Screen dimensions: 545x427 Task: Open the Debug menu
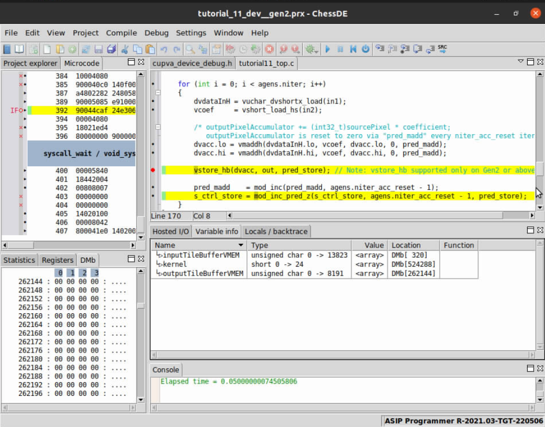pos(156,33)
